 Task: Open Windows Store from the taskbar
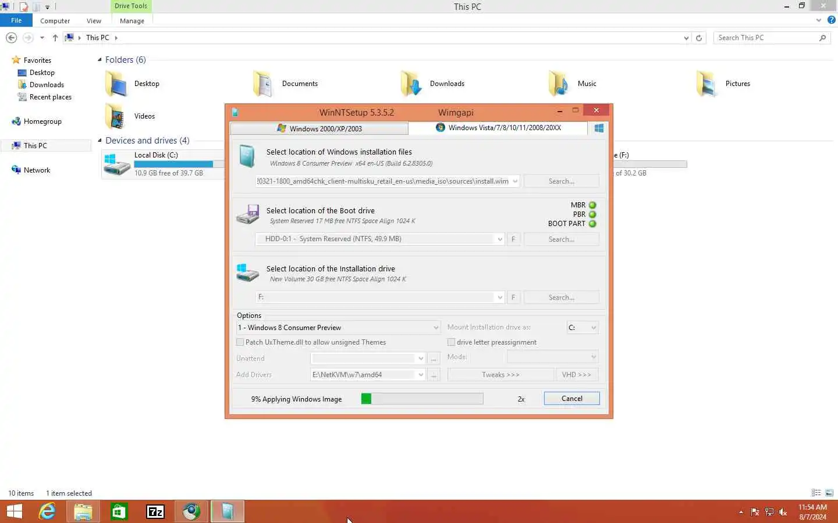click(x=119, y=511)
